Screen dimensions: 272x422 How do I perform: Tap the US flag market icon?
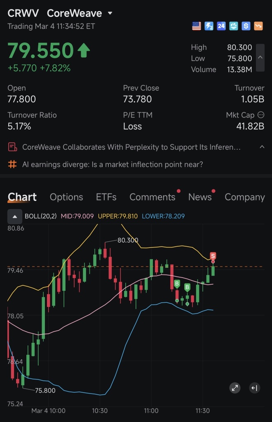click(x=197, y=26)
